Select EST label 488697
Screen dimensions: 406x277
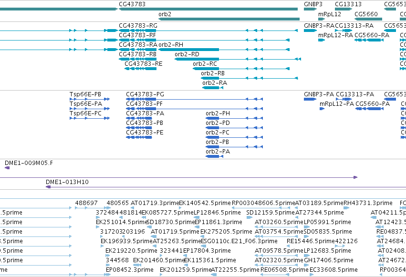(x=86, y=203)
